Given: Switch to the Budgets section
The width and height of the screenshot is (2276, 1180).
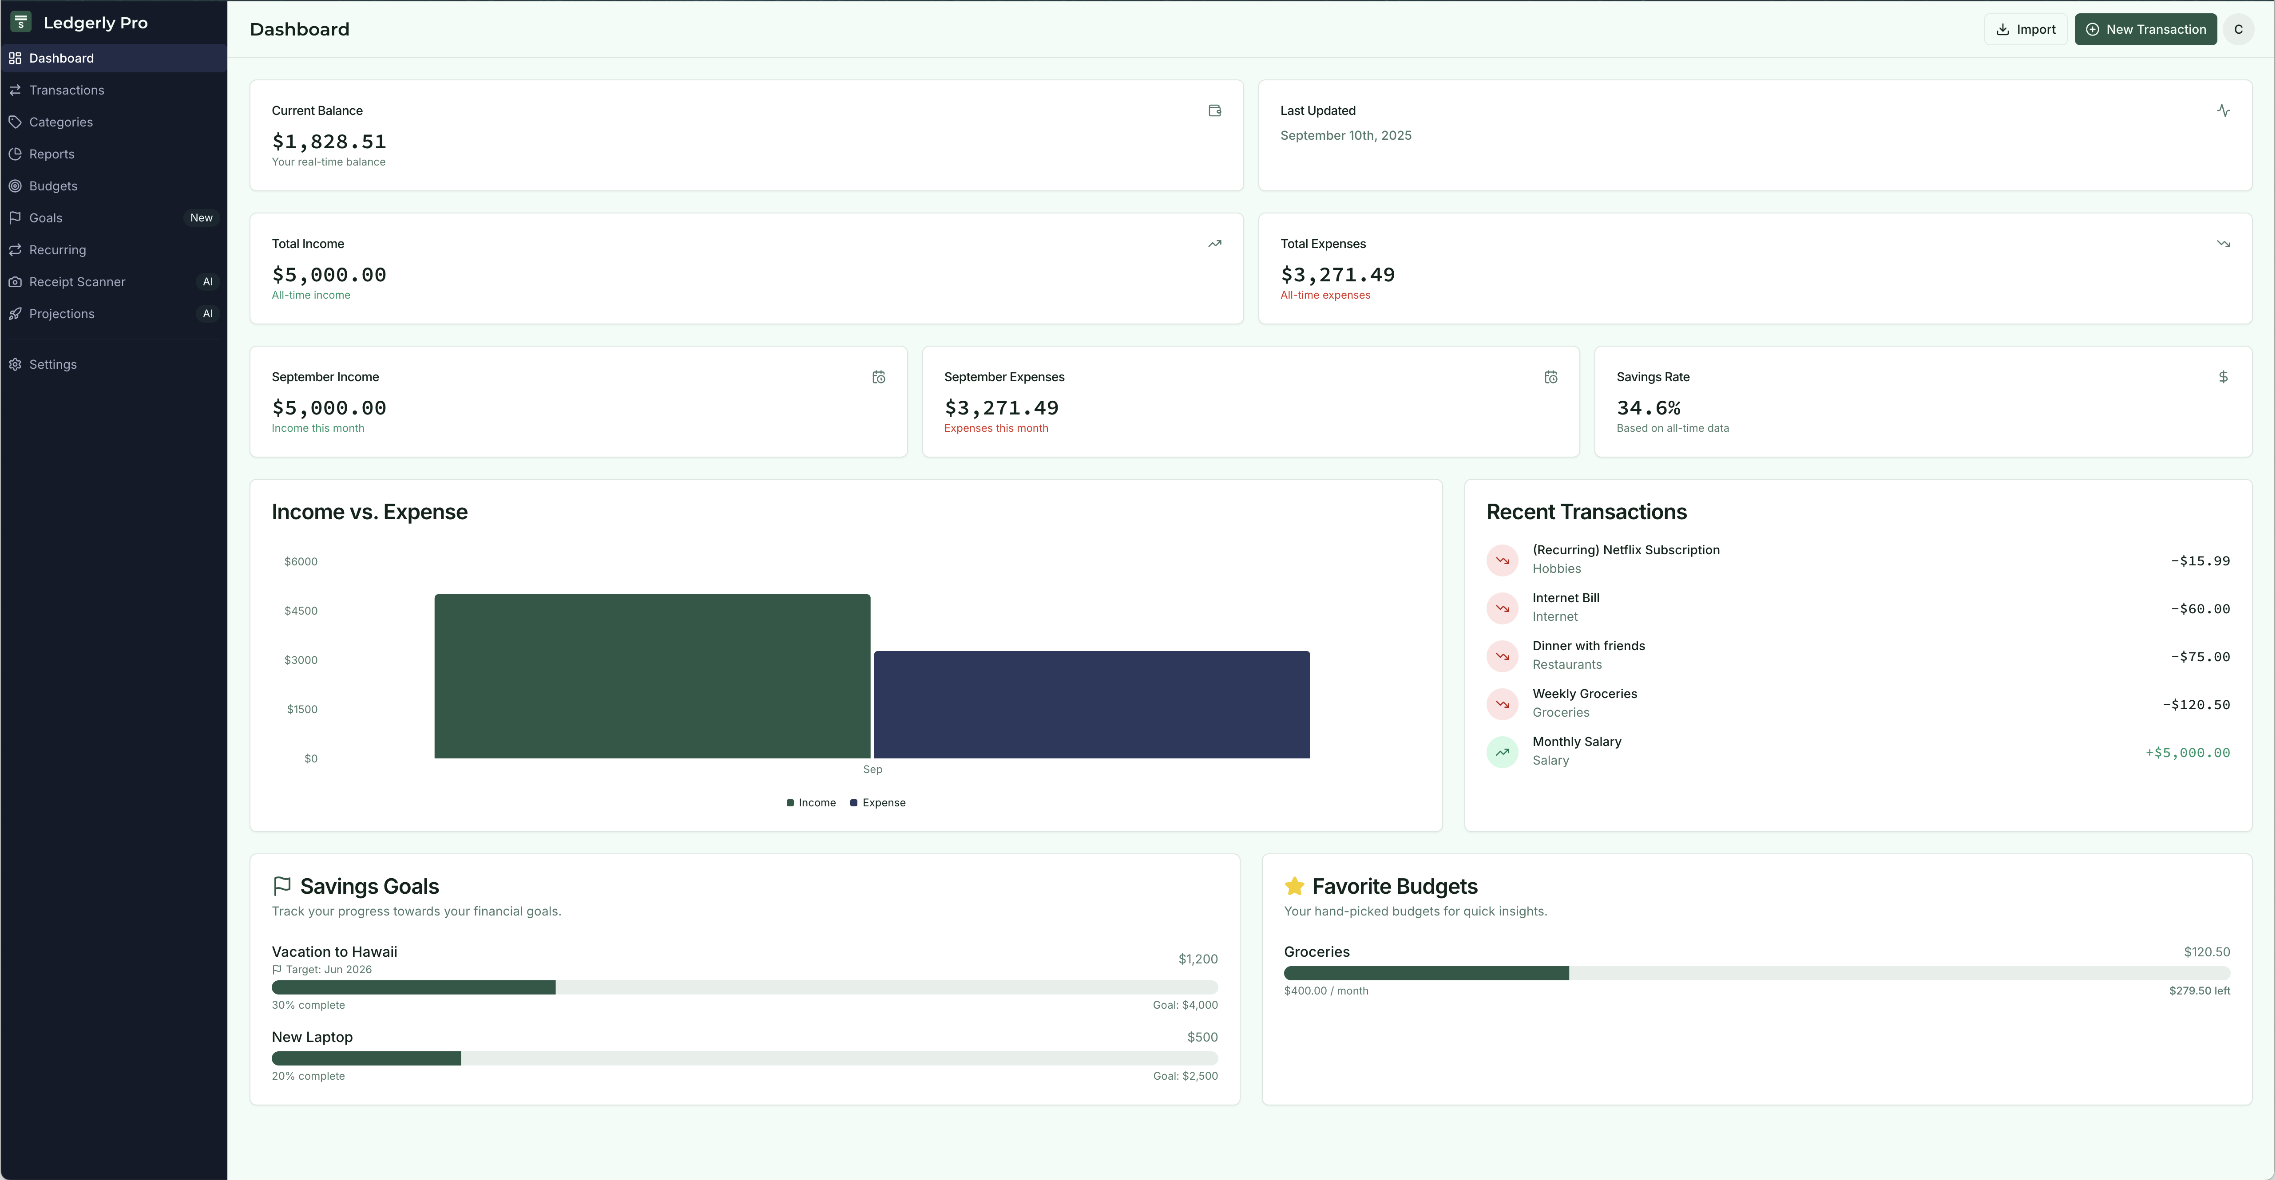Looking at the screenshot, I should (53, 185).
